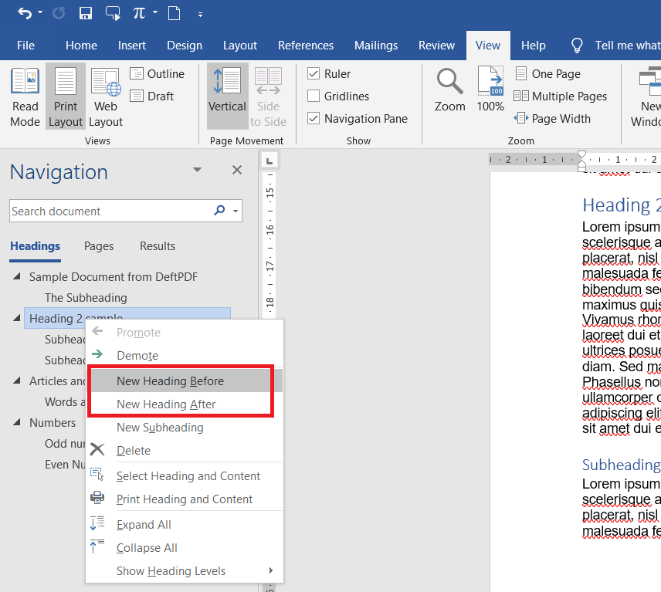
Task: Choose Collapse All in context menu
Action: (147, 547)
